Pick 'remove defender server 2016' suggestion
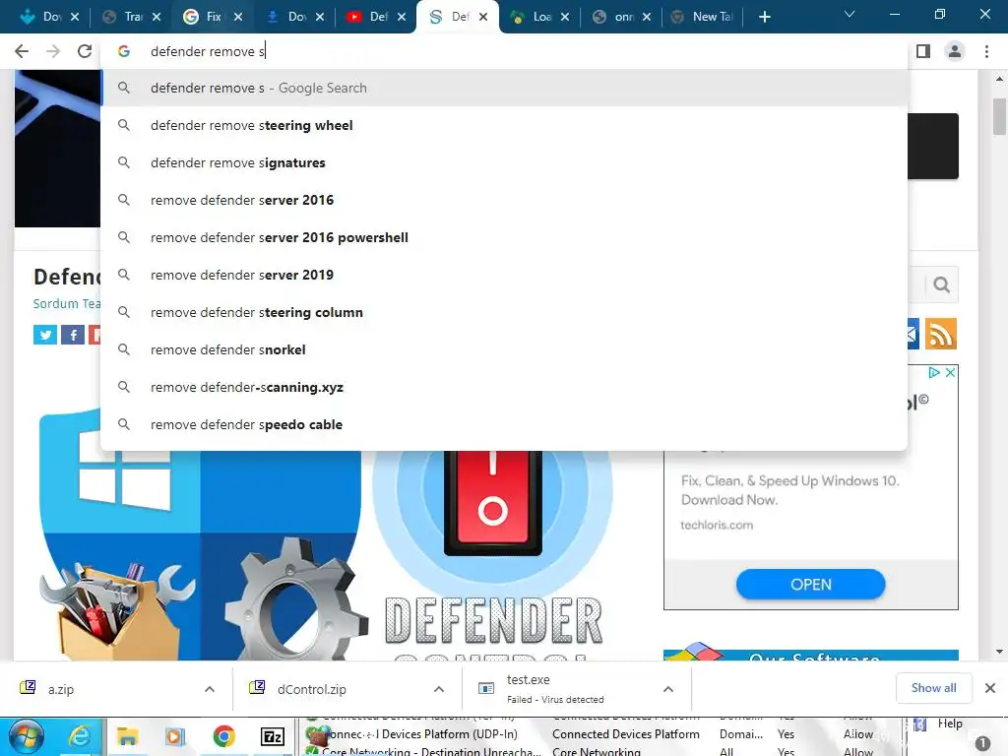The image size is (1008, 756). 504,200
